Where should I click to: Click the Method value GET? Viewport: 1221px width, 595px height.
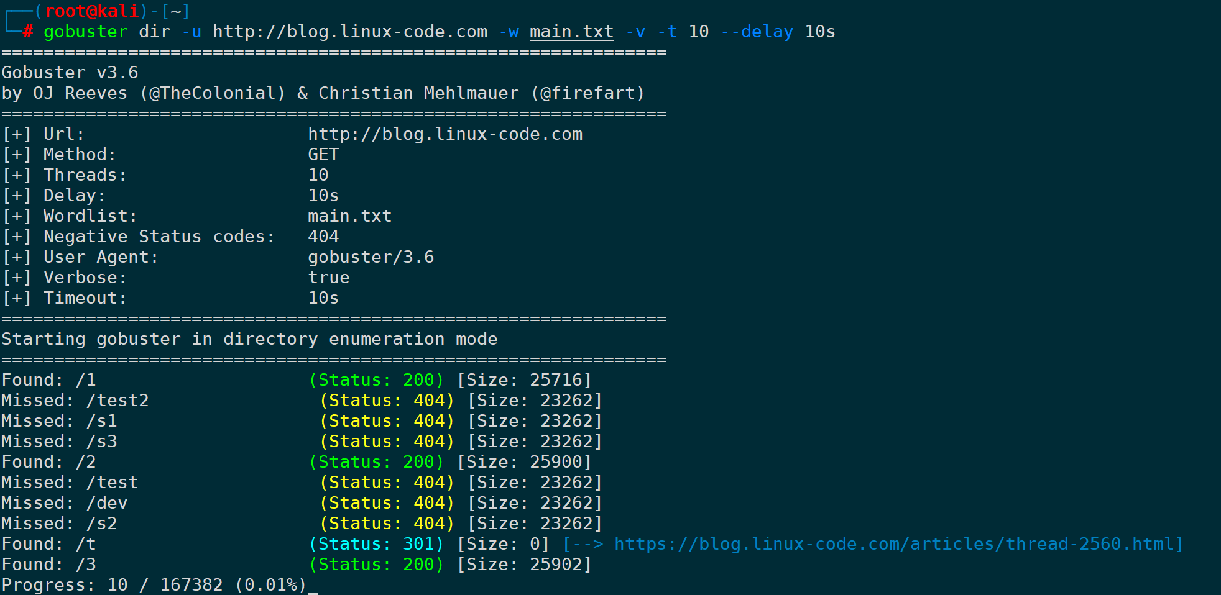point(324,155)
